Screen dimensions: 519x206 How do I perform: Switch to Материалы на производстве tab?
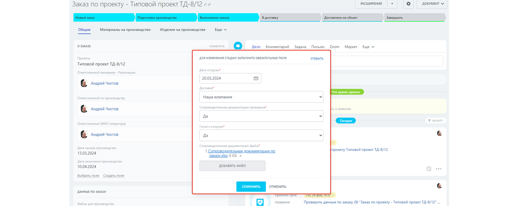point(125,30)
